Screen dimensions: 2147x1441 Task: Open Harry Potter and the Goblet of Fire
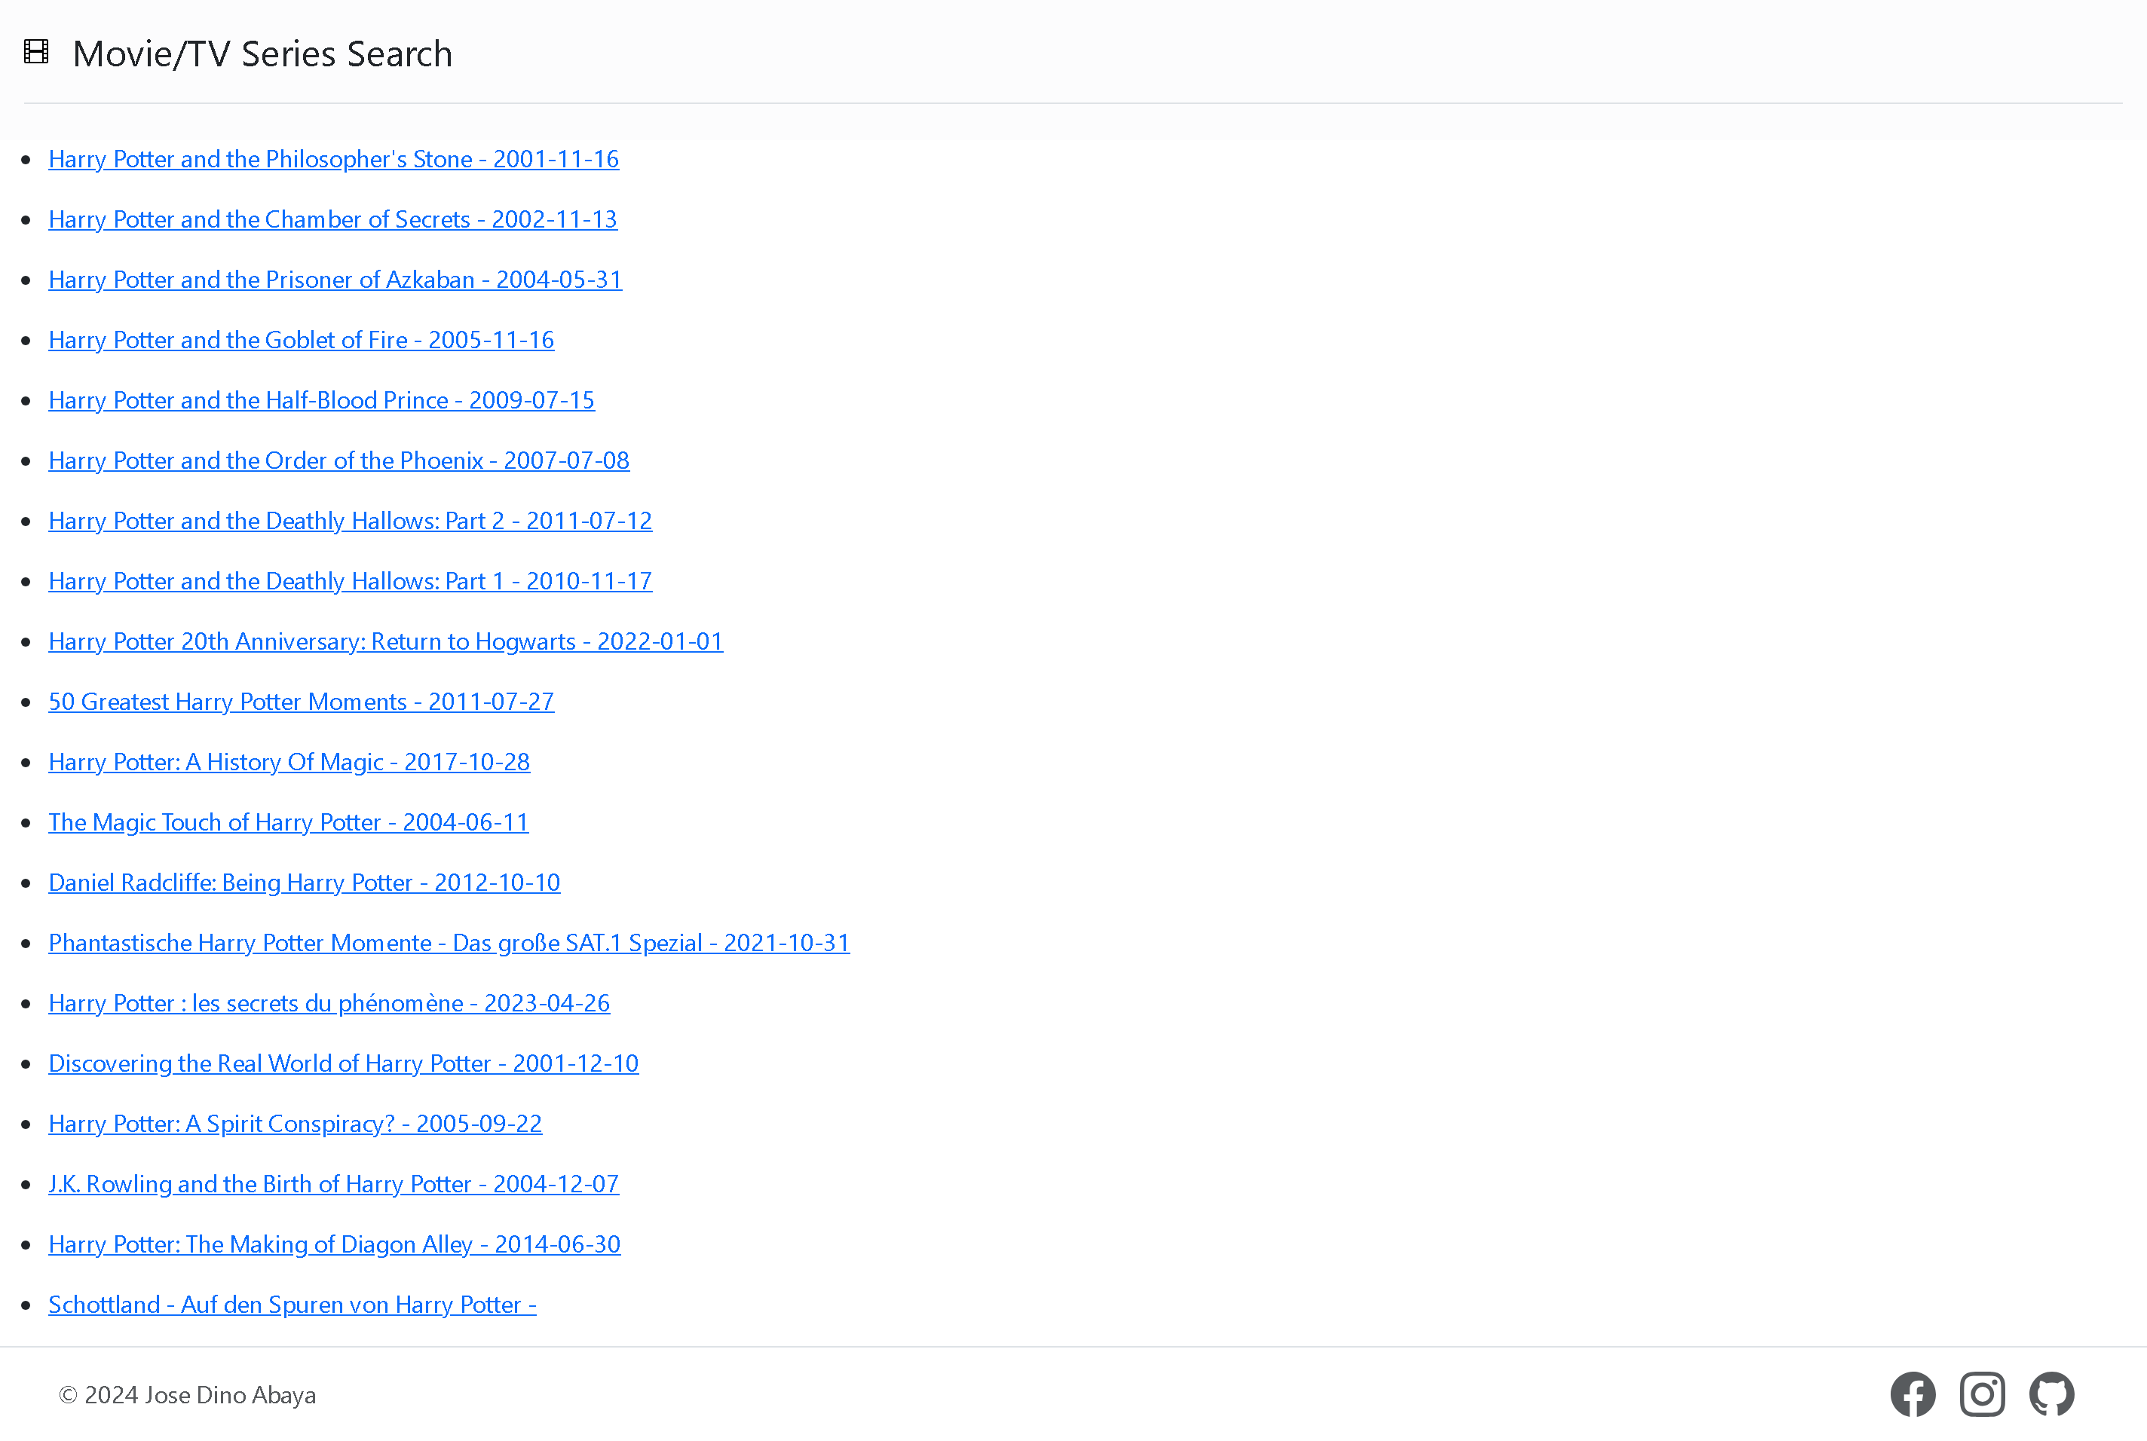(x=302, y=340)
